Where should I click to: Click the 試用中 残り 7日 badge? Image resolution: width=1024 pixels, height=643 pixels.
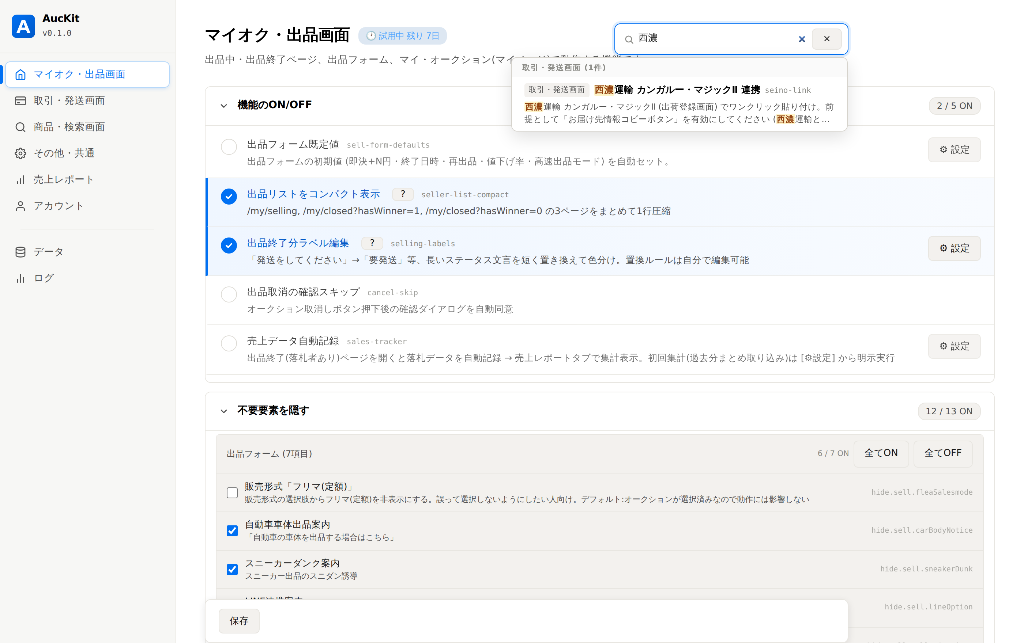pyautogui.click(x=402, y=36)
